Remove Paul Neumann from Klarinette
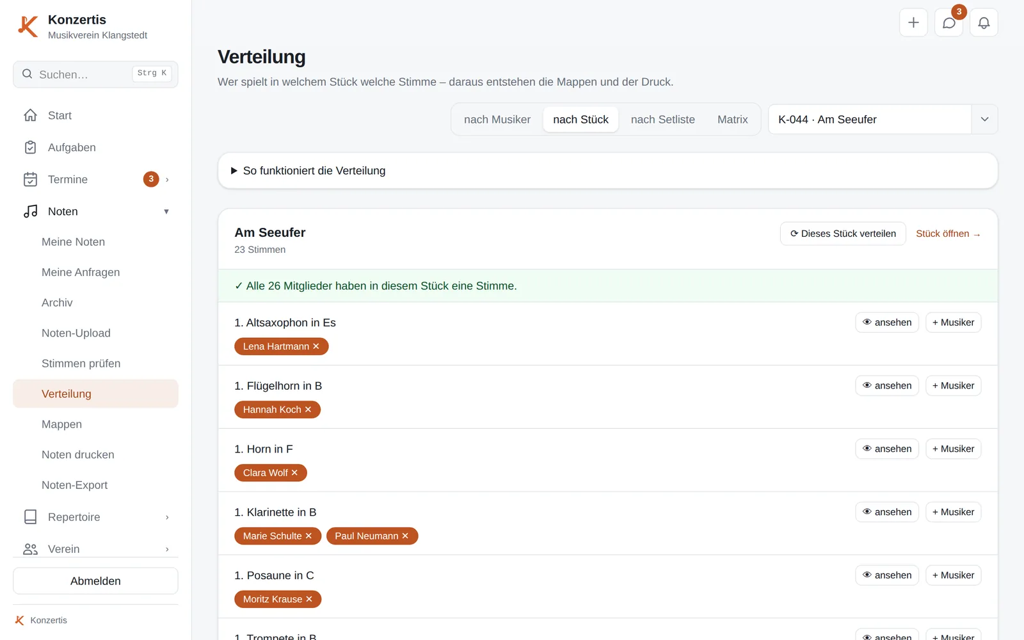Viewport: 1024px width, 640px height. (405, 536)
